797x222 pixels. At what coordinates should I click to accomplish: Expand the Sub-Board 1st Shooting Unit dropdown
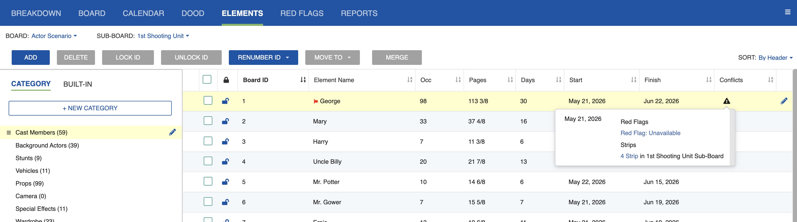coord(163,36)
